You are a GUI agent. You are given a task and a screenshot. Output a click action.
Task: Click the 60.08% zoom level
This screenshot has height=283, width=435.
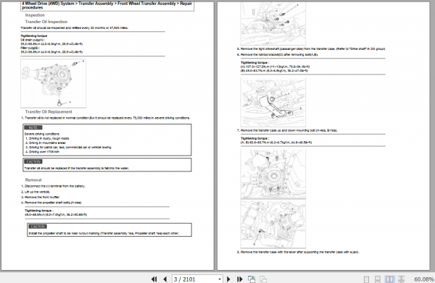point(424,279)
